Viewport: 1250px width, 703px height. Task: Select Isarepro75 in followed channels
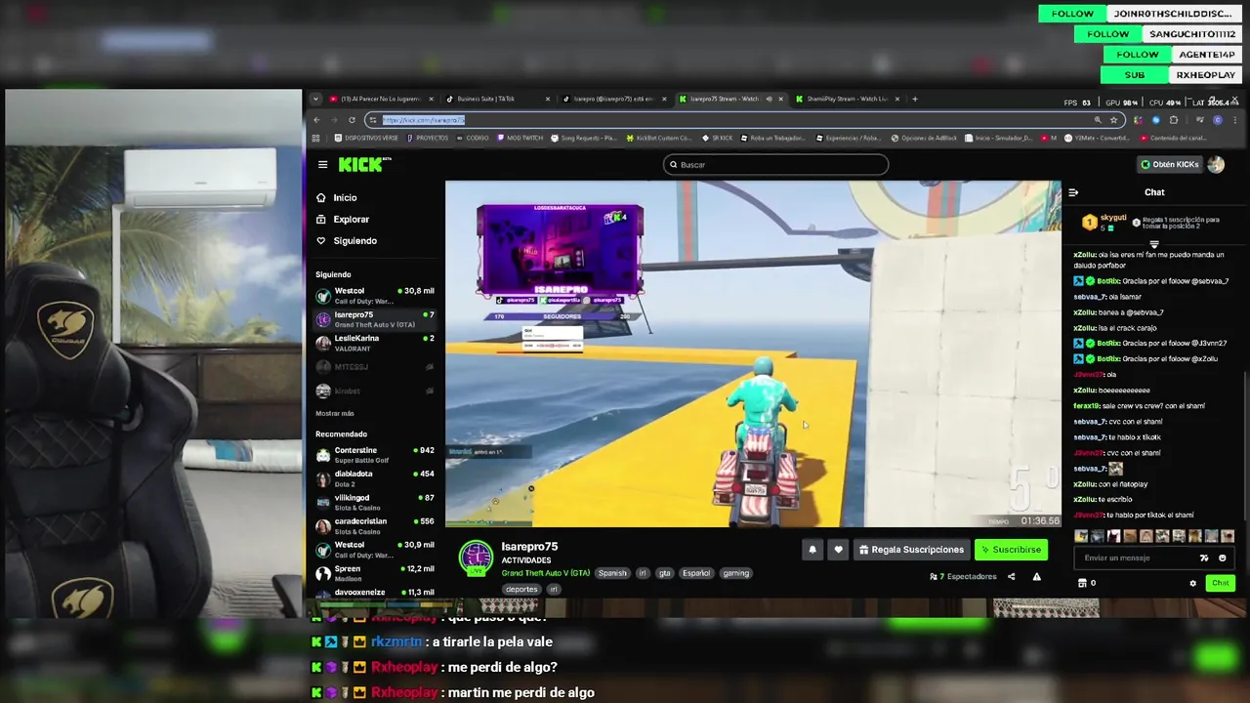pyautogui.click(x=375, y=319)
